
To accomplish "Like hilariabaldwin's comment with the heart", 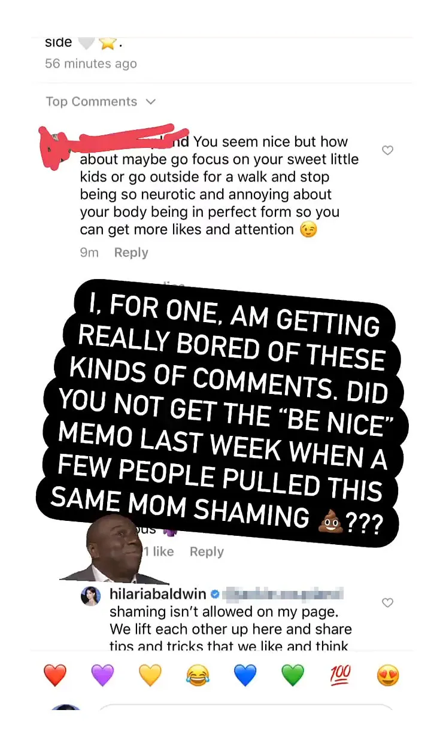I will (387, 603).
